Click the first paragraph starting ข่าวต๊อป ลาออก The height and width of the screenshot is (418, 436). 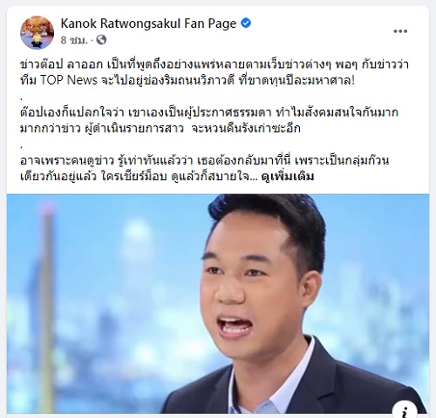pos(215,72)
